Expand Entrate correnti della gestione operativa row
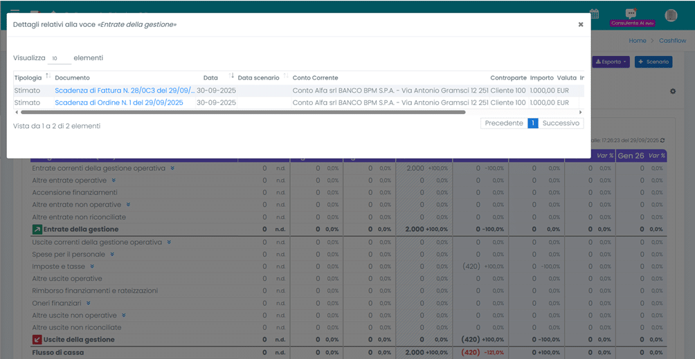The height and width of the screenshot is (359, 695). click(172, 168)
